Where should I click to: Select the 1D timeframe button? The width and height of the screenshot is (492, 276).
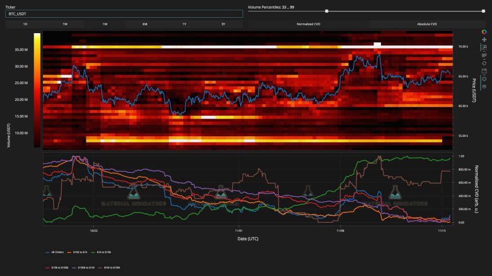point(25,25)
